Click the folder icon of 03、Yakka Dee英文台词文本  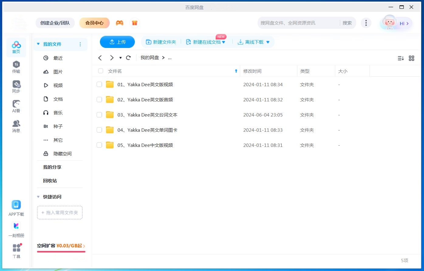pos(110,115)
